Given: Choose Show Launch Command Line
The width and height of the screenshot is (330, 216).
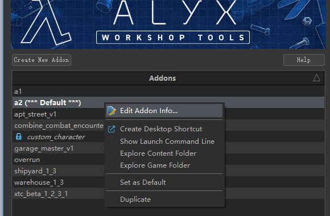Looking at the screenshot, I should (x=167, y=142).
